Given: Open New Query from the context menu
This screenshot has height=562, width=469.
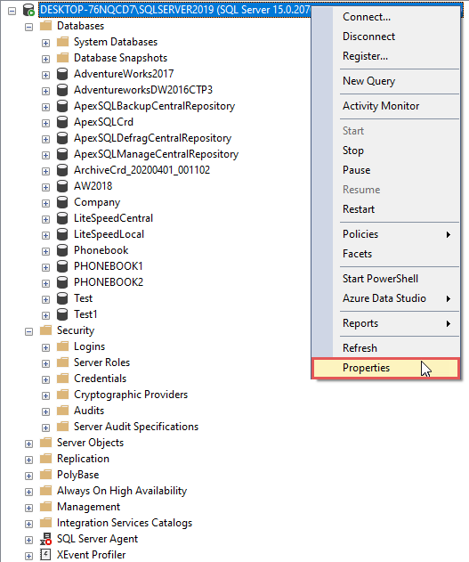Looking at the screenshot, I should pyautogui.click(x=385, y=81).
